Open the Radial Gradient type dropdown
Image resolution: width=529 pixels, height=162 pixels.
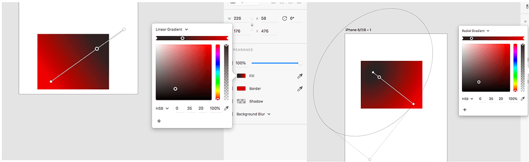[x=476, y=31]
